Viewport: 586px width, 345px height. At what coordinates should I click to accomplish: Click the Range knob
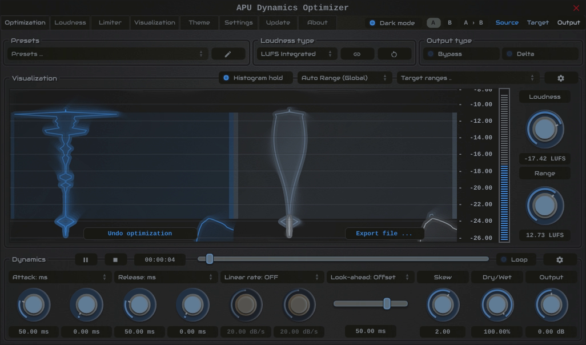[545, 206]
